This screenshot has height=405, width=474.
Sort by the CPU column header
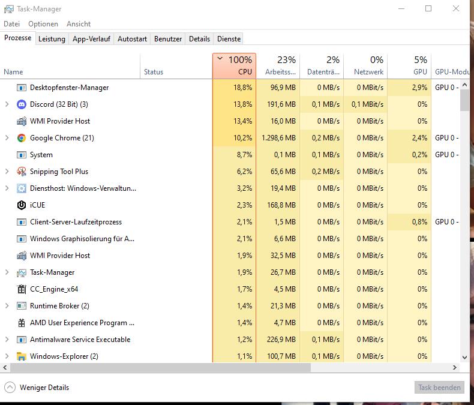point(234,66)
